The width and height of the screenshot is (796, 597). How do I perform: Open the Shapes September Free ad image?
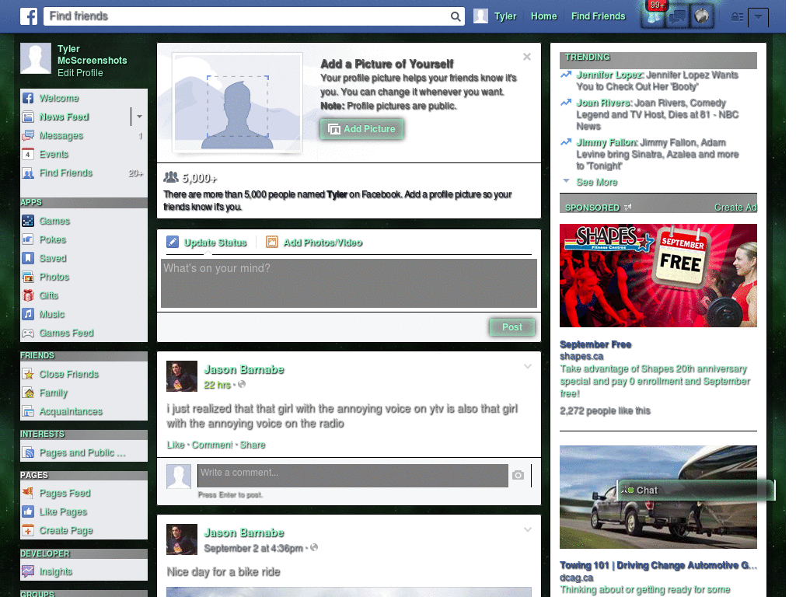(658, 276)
